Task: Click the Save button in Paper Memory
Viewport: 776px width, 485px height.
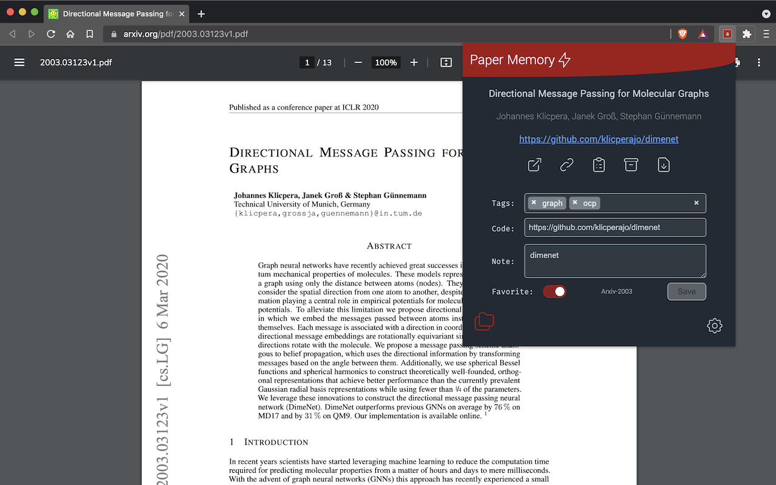Action: (x=687, y=292)
